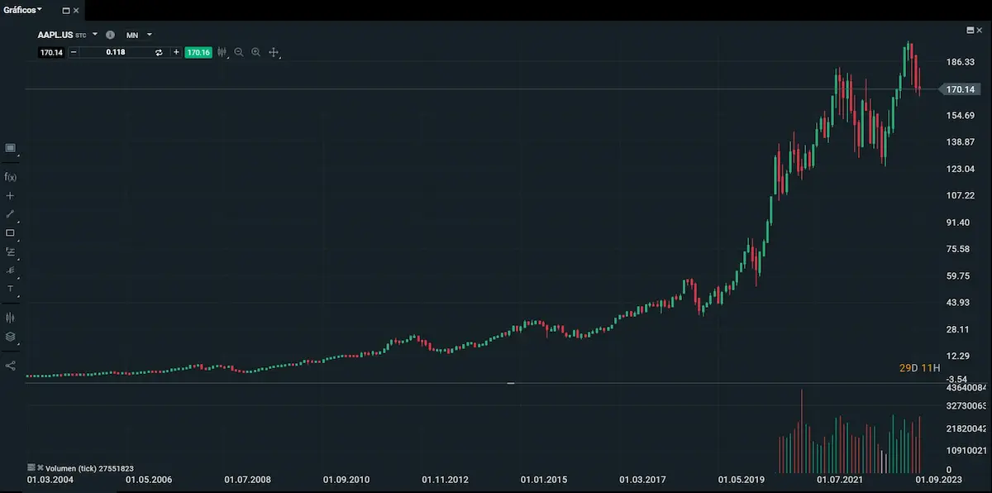Zoom out the chart with magnifier minus
This screenshot has height=493, width=992.
click(239, 52)
